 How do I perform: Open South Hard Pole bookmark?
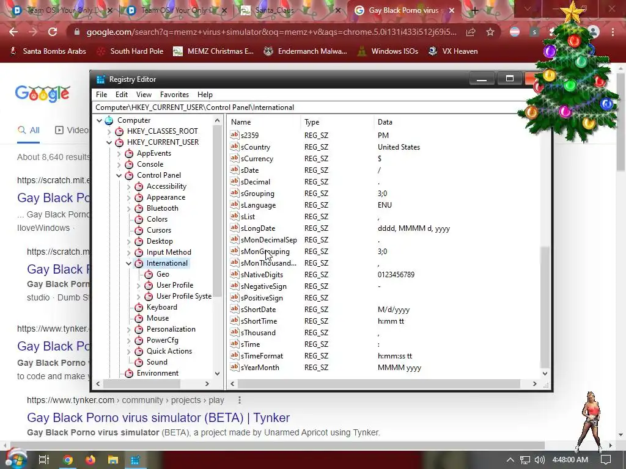[x=131, y=51]
